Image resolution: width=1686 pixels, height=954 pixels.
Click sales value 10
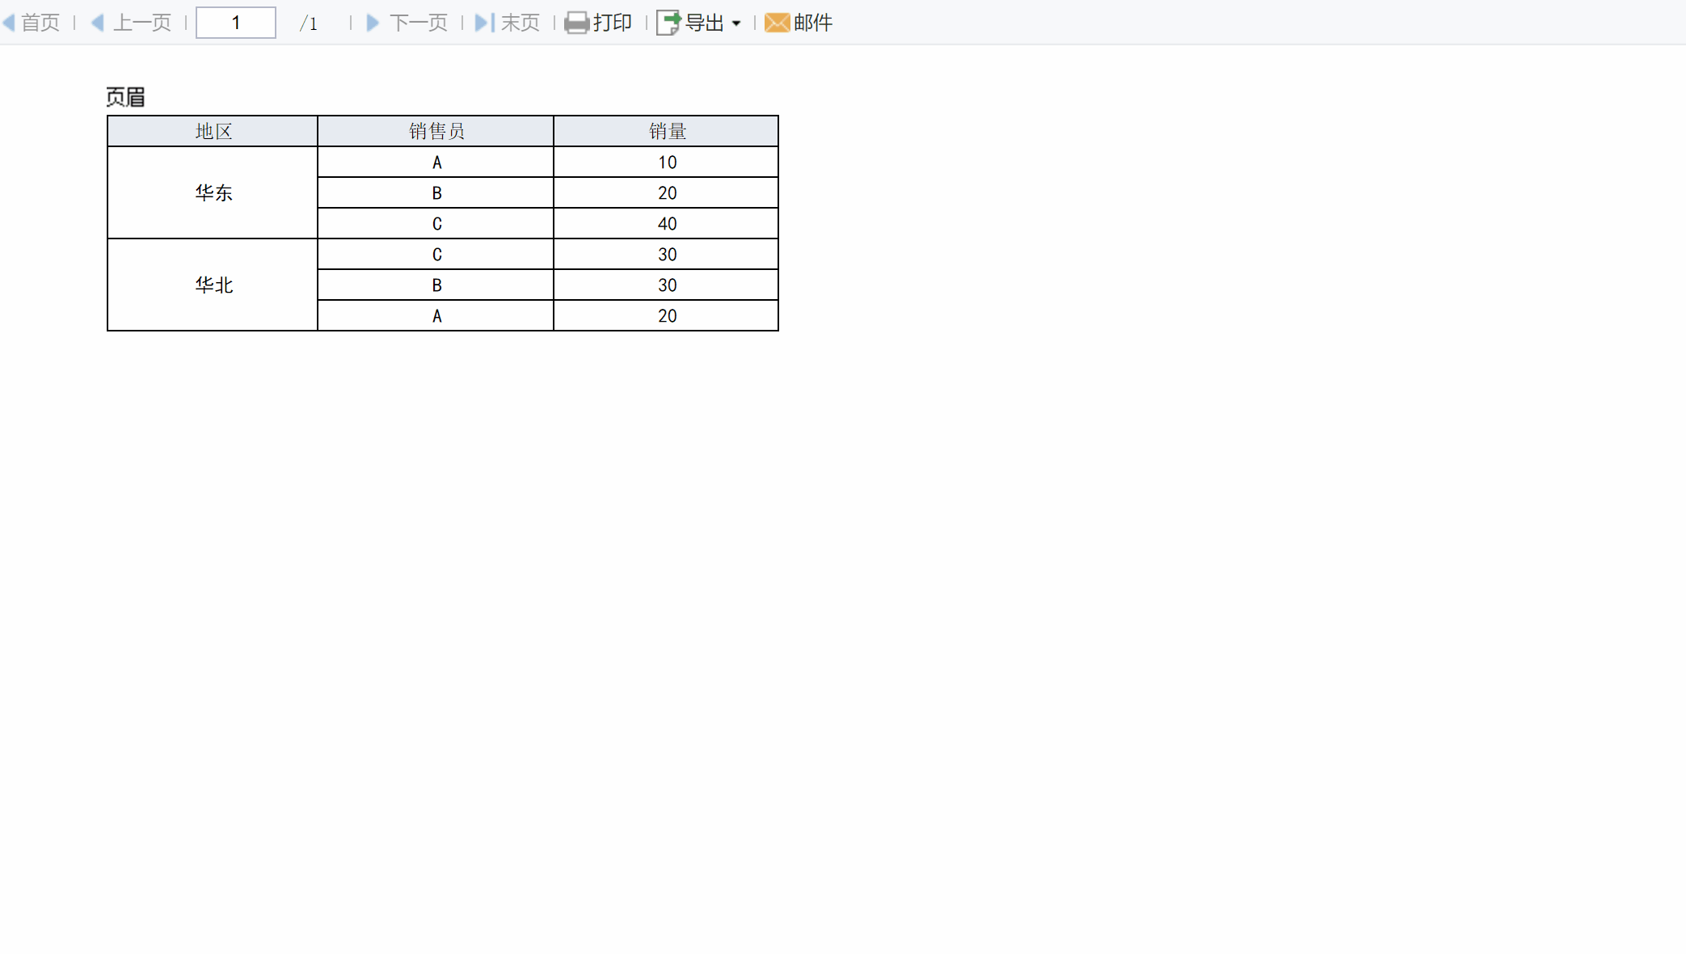666,162
